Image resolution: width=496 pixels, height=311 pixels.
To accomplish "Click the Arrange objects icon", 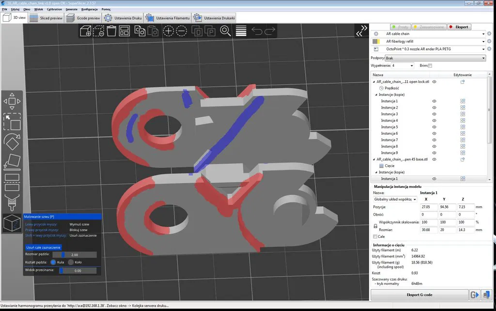I will pos(124,31).
